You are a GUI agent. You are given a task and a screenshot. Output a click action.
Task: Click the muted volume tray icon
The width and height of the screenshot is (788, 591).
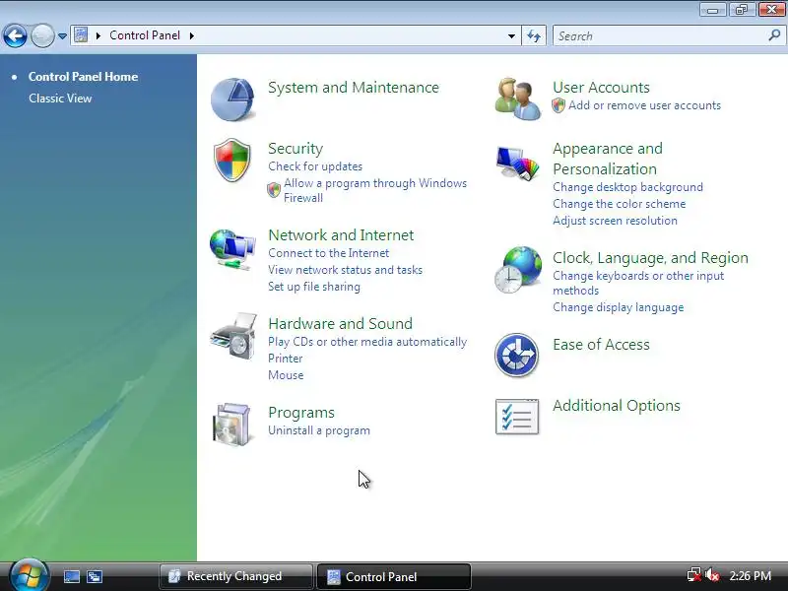[712, 576]
